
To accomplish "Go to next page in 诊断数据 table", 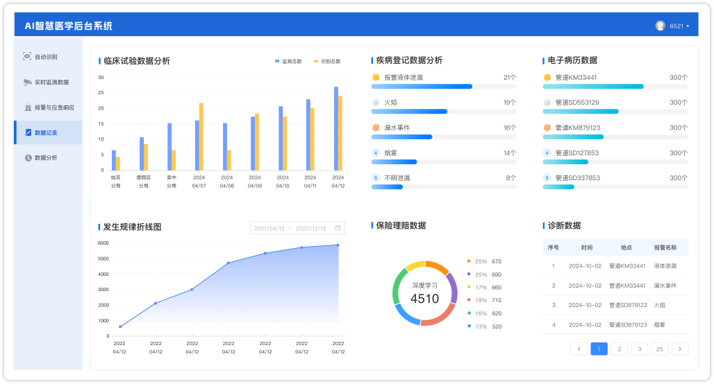I will click(680, 349).
